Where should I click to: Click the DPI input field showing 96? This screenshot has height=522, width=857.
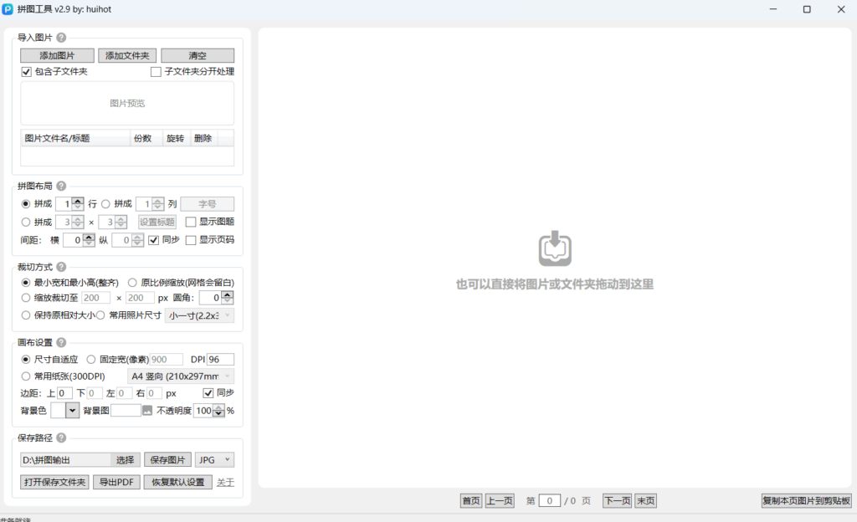click(x=220, y=359)
